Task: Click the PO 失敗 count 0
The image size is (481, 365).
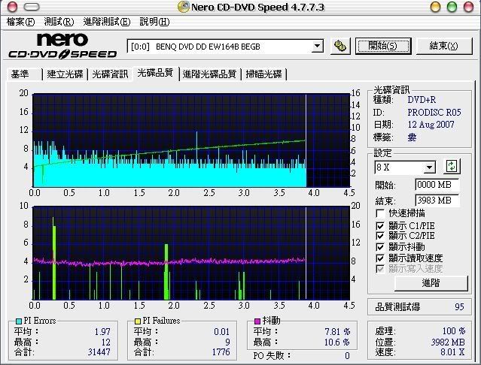Action: tap(347, 356)
